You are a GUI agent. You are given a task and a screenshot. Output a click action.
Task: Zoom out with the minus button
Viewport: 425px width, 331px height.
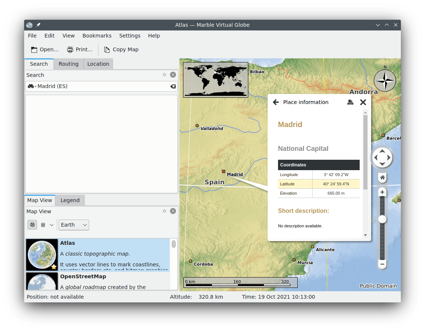382,264
